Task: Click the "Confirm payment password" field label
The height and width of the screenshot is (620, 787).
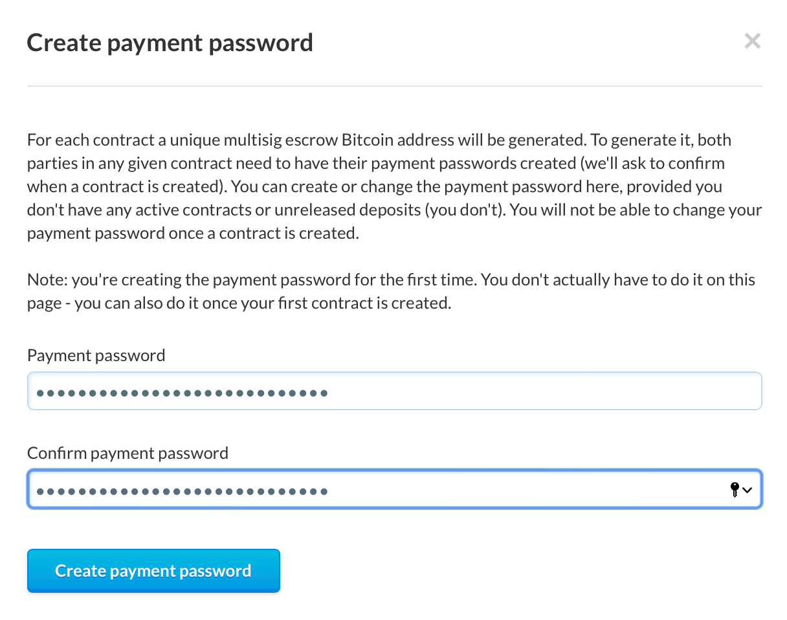Action: click(127, 452)
